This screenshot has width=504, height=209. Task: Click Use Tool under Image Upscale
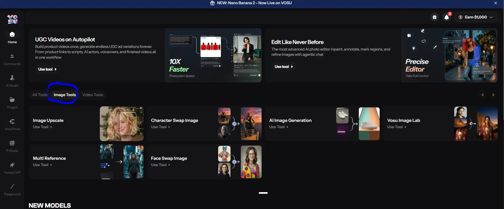click(42, 127)
